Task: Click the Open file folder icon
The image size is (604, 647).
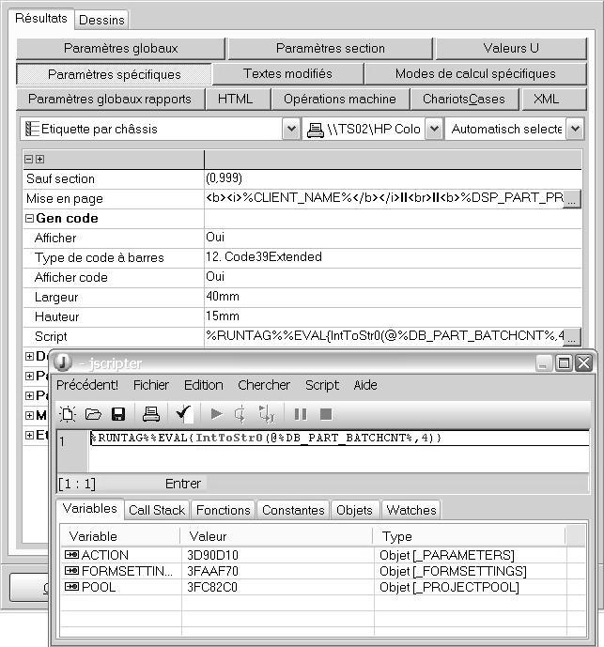Action: click(x=93, y=414)
